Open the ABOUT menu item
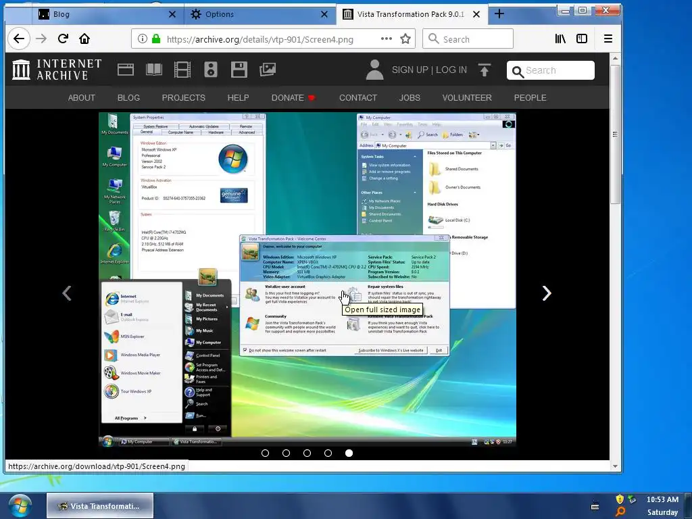This screenshot has width=692, height=519. 81,97
